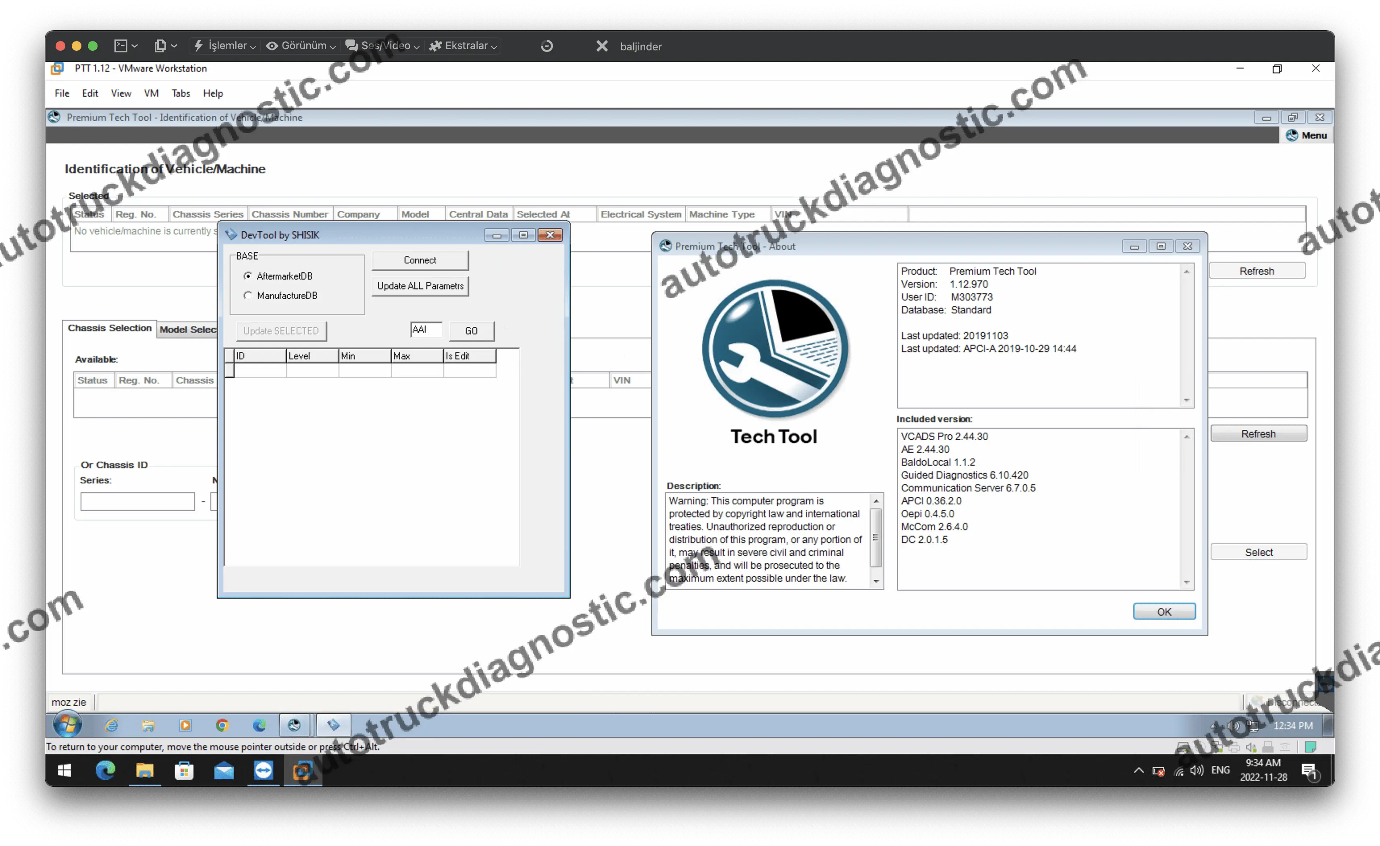Viewport: 1380px width, 846px height.
Task: Open the DevTool by SHISIK from VM taskbar
Action: point(333,725)
